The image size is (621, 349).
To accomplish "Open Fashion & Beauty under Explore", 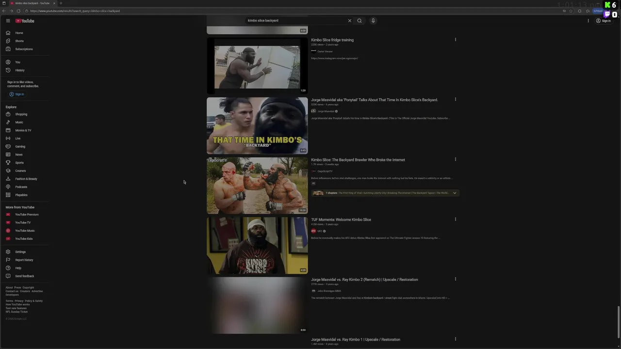I will (x=24, y=179).
